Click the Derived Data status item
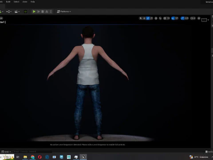This screenshot has width=213, height=160. pyautogui.click(x=209, y=152)
